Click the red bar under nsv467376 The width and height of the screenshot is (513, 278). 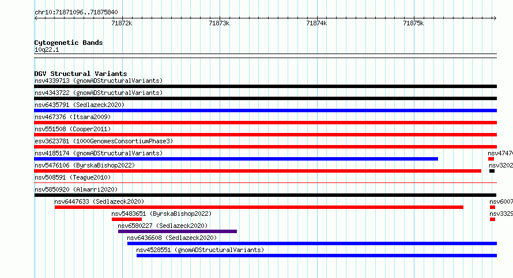tap(265, 123)
